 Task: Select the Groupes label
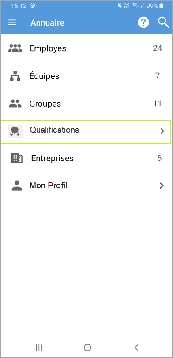tap(45, 104)
